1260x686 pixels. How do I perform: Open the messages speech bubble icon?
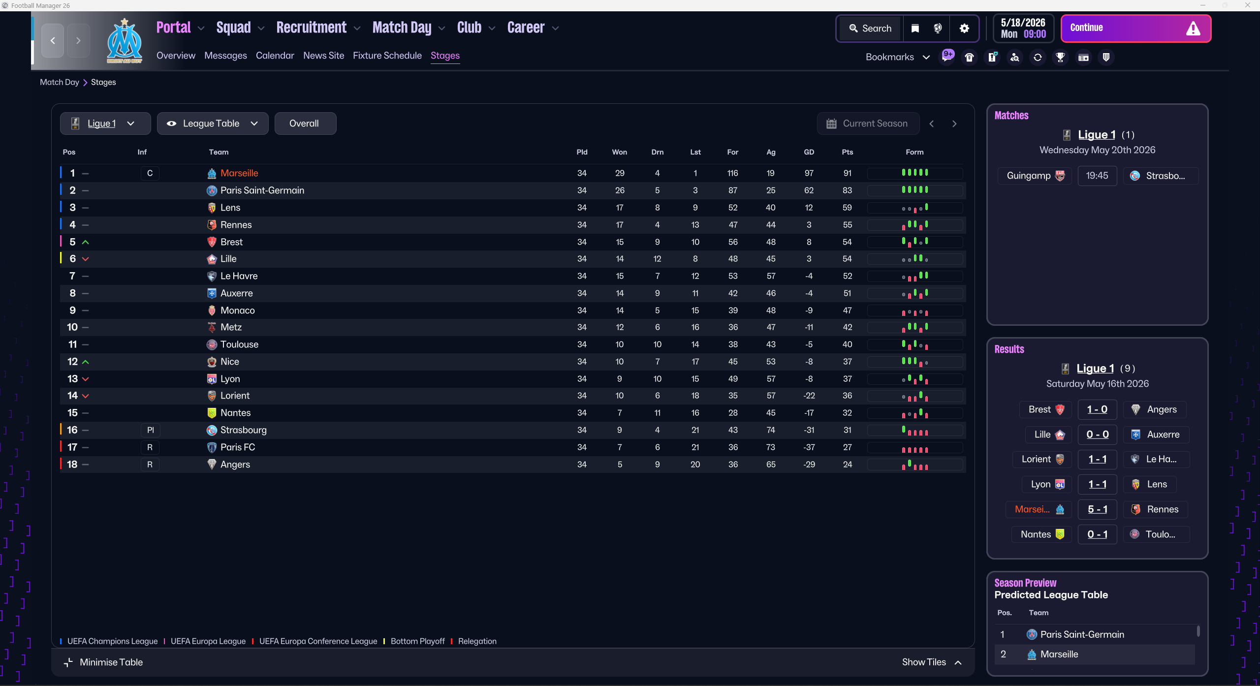click(947, 57)
